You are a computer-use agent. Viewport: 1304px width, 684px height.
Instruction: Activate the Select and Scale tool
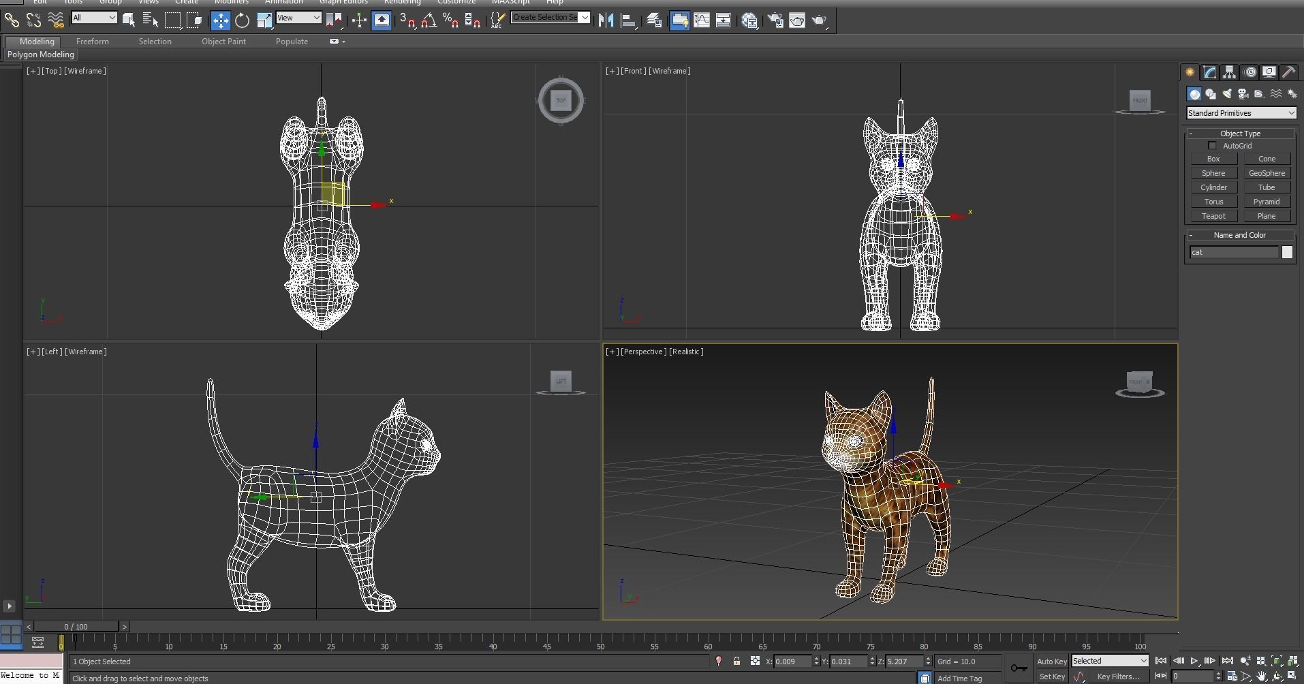click(x=264, y=20)
